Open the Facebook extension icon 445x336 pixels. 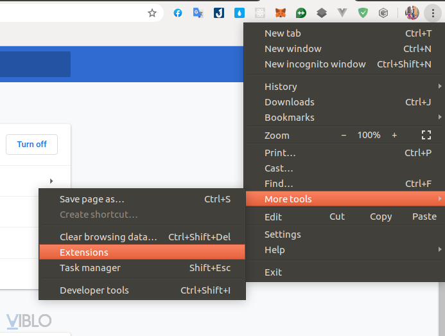(x=178, y=13)
